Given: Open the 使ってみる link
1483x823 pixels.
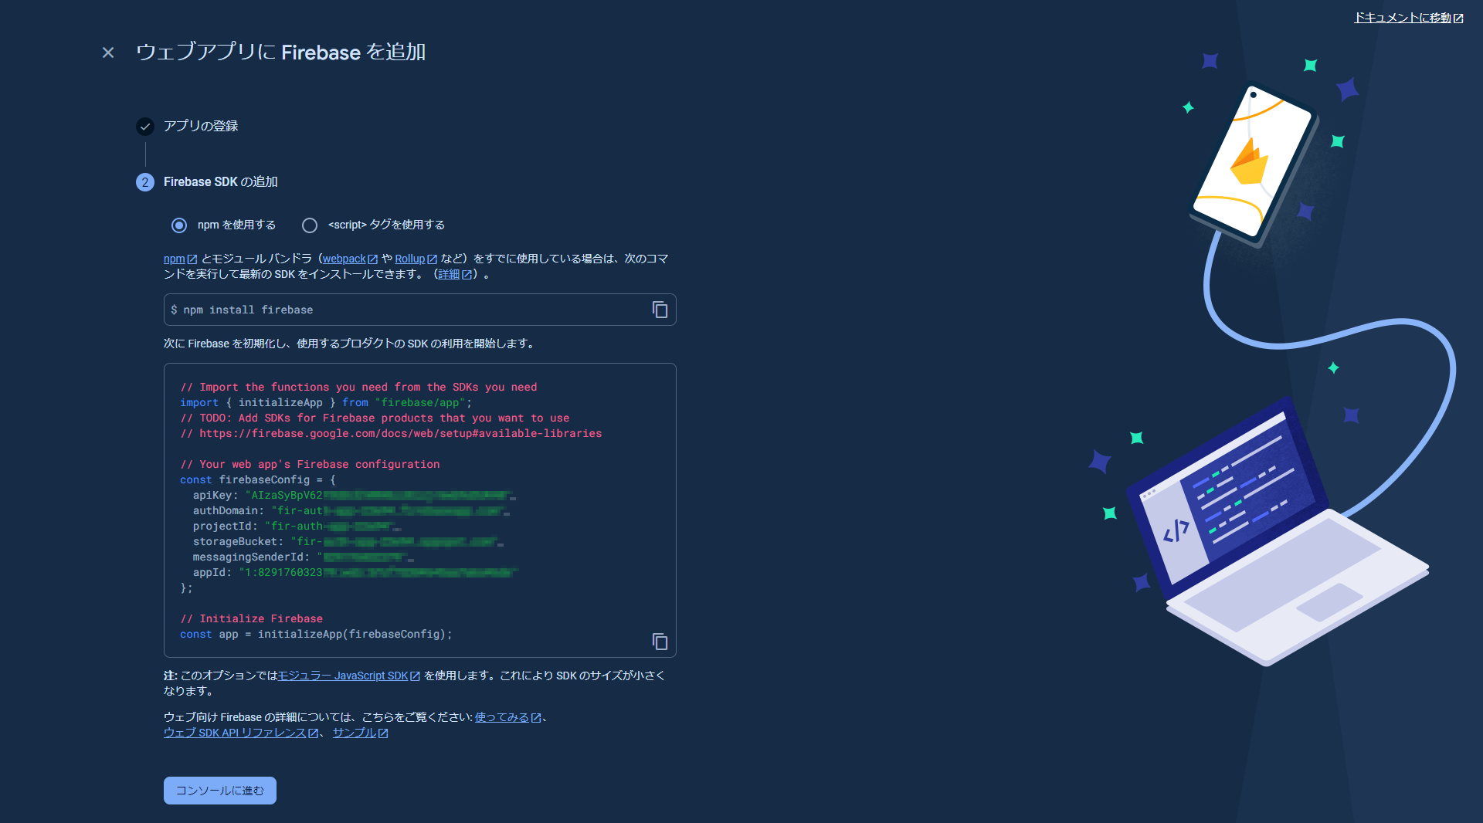Looking at the screenshot, I should point(502,717).
